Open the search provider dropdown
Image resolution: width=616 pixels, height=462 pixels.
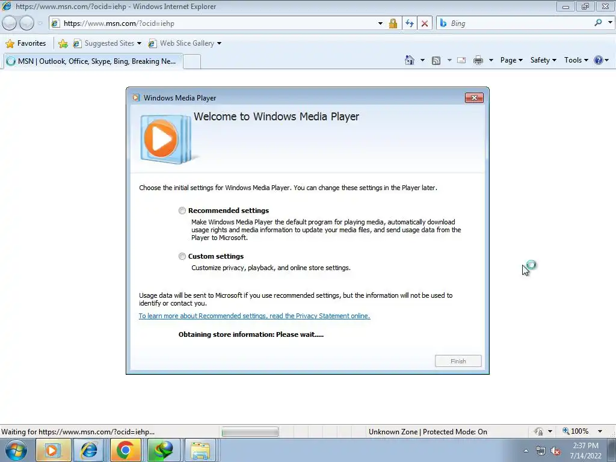(610, 23)
